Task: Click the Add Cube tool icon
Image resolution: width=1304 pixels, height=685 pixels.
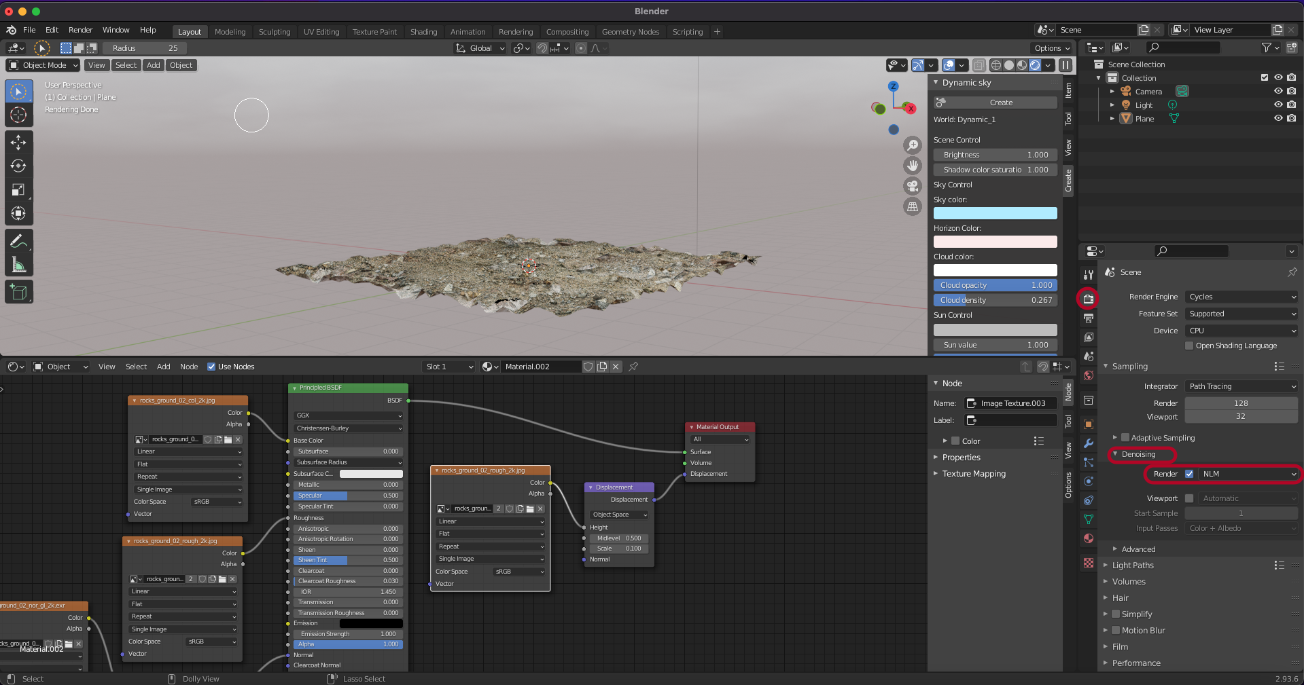Action: pyautogui.click(x=18, y=293)
